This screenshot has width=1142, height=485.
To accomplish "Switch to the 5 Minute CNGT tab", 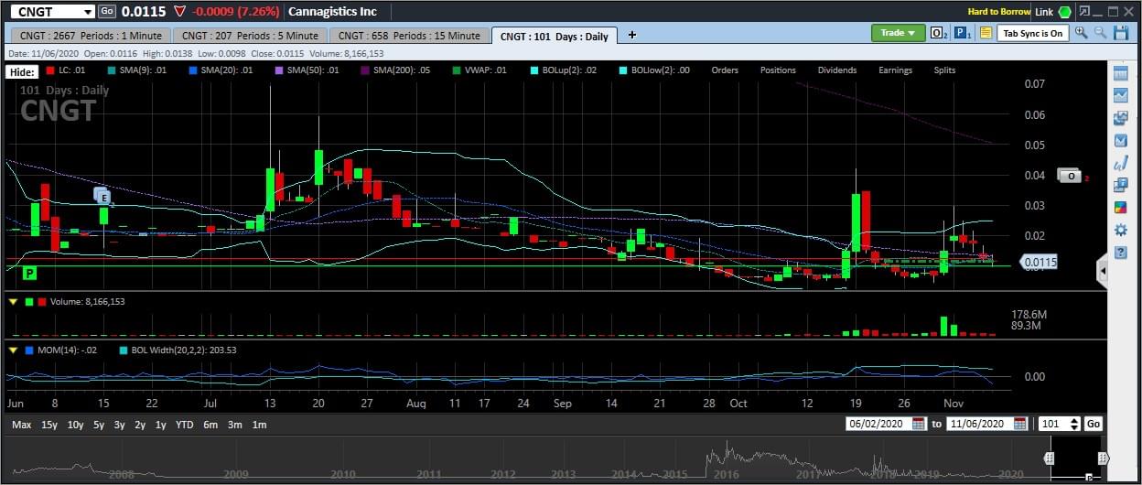I will 250,36.
